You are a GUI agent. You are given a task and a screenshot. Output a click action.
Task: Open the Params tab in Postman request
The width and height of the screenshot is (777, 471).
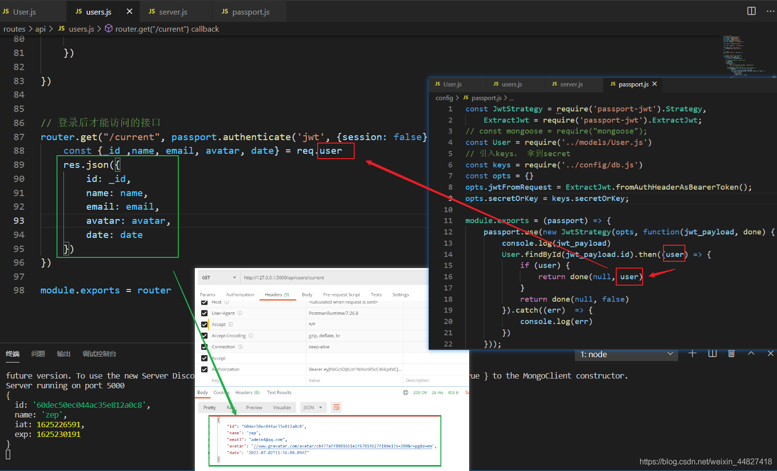coord(208,295)
